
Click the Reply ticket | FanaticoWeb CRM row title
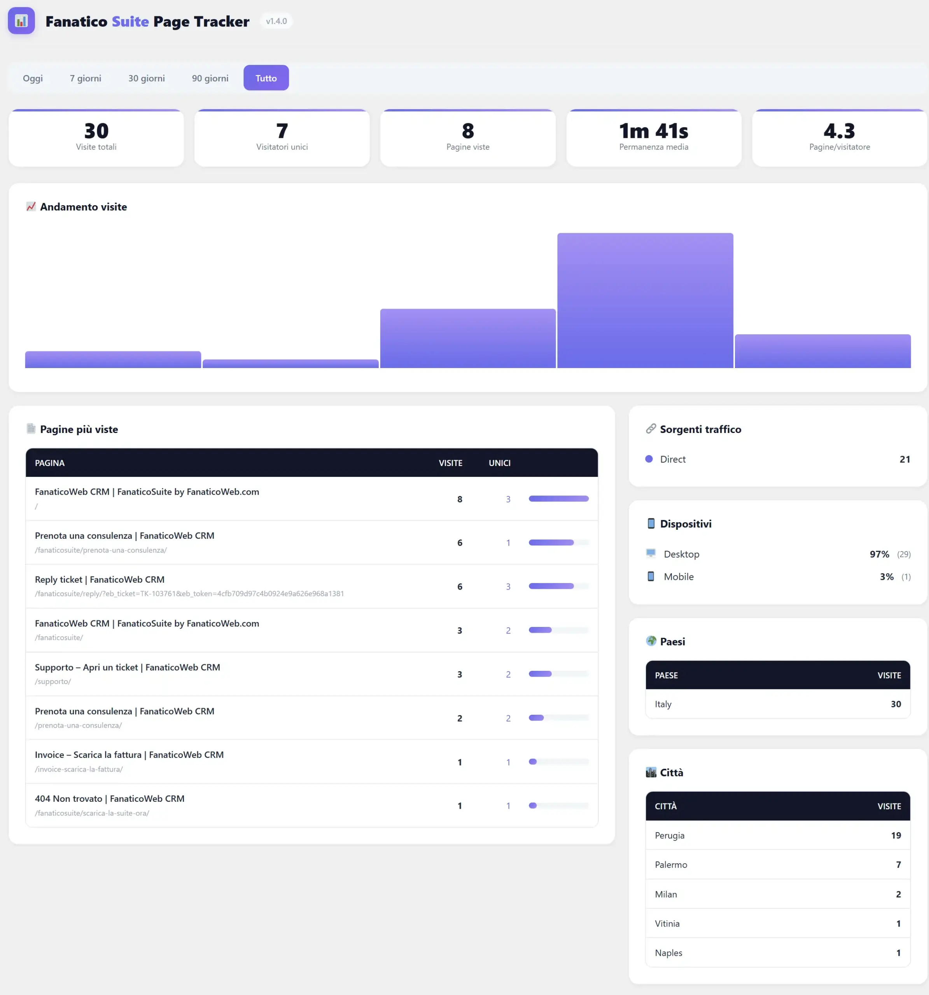(100, 579)
